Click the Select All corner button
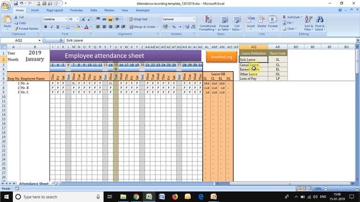Screen dimensions: 360x202 coord(3,47)
